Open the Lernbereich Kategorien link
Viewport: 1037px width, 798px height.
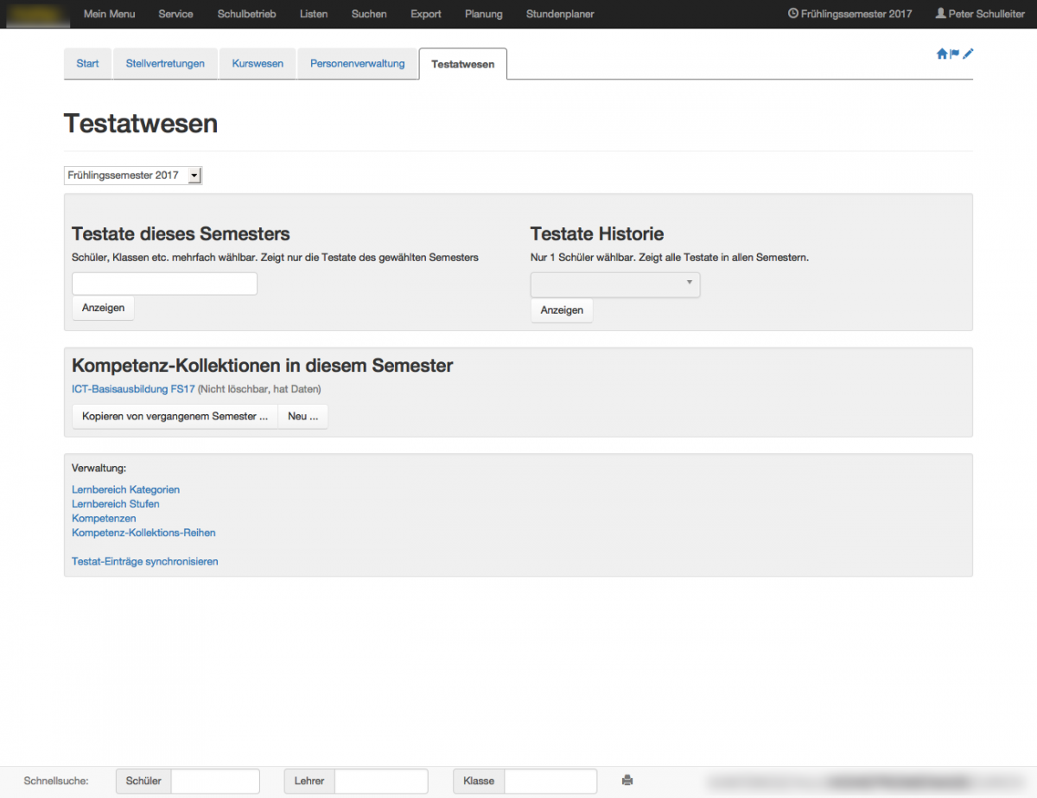[125, 489]
